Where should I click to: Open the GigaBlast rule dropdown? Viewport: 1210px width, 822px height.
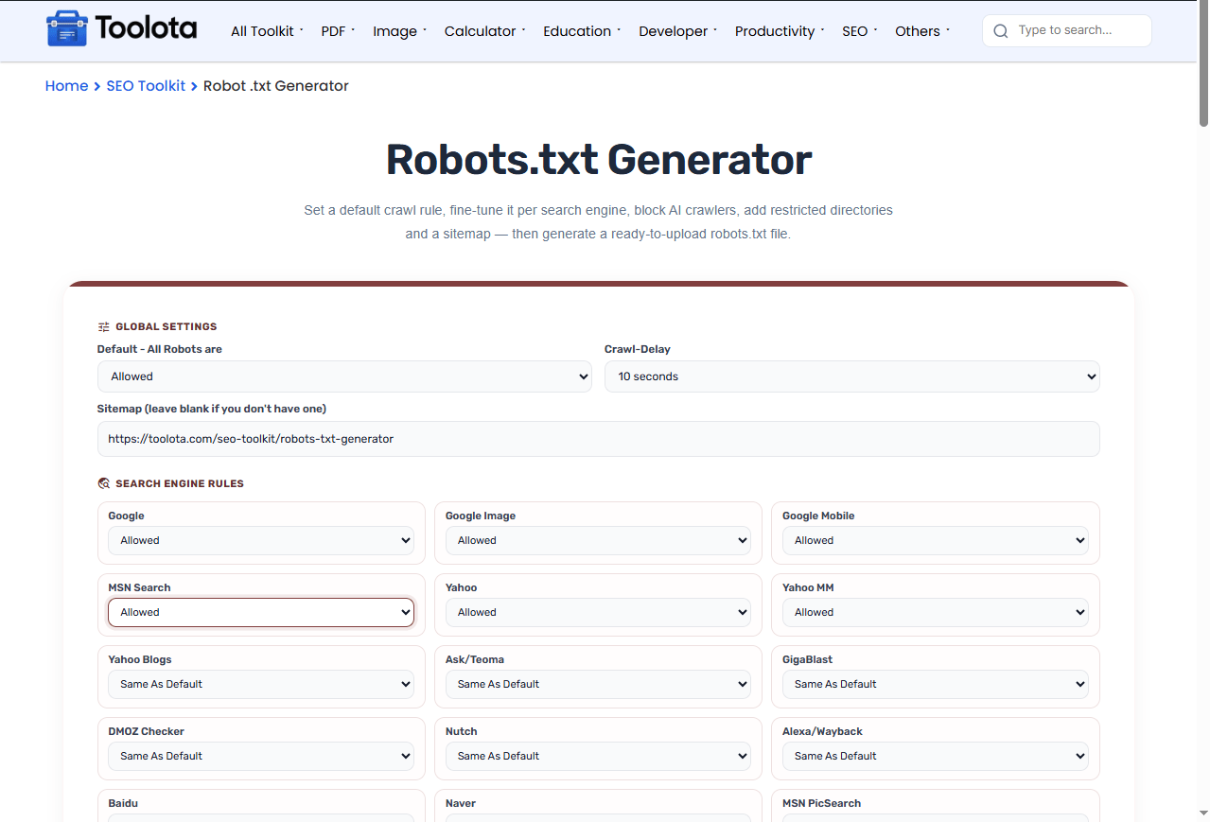tap(935, 684)
